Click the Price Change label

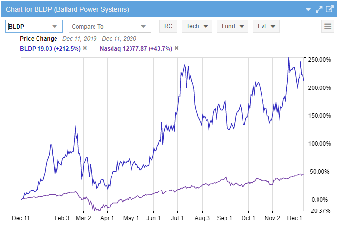point(38,39)
